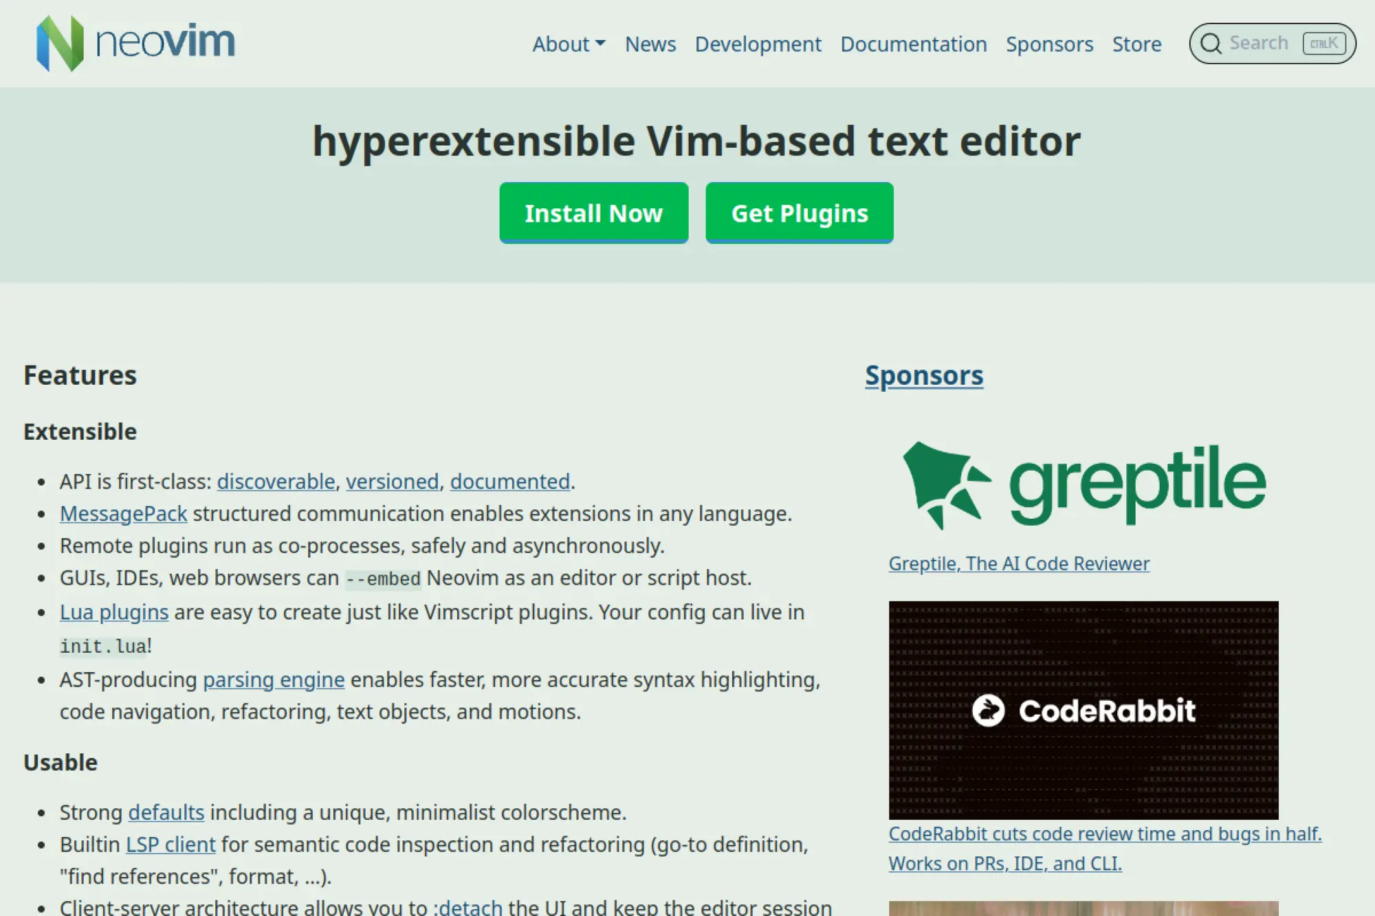Click the CodeRabbit rabbit icon
This screenshot has height=916, width=1375.
point(988,711)
